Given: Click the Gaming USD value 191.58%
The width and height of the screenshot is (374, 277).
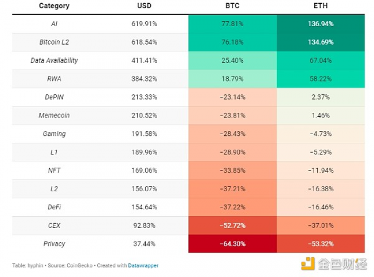Looking at the screenshot, I should (144, 134).
